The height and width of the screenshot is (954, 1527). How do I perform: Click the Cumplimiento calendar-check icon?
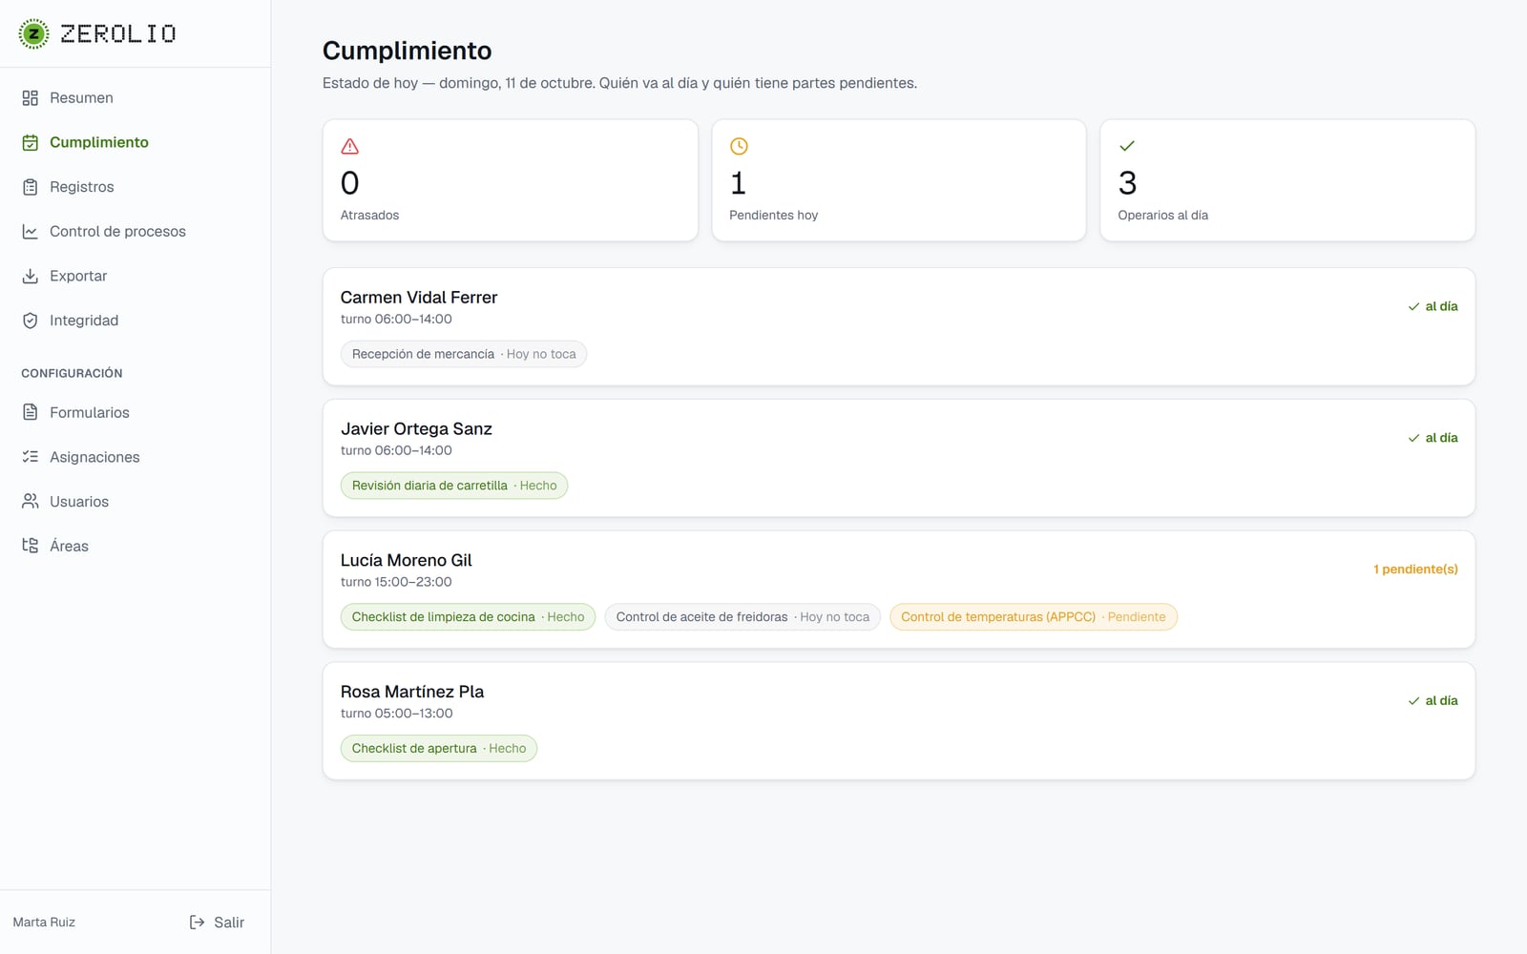tap(31, 142)
